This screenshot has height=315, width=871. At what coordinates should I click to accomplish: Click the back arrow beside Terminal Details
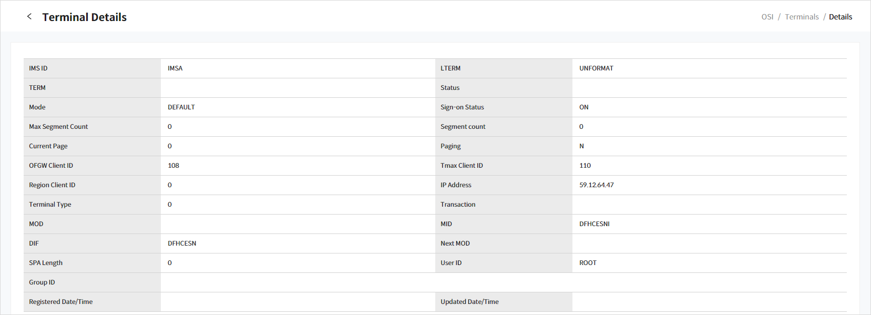pos(29,17)
